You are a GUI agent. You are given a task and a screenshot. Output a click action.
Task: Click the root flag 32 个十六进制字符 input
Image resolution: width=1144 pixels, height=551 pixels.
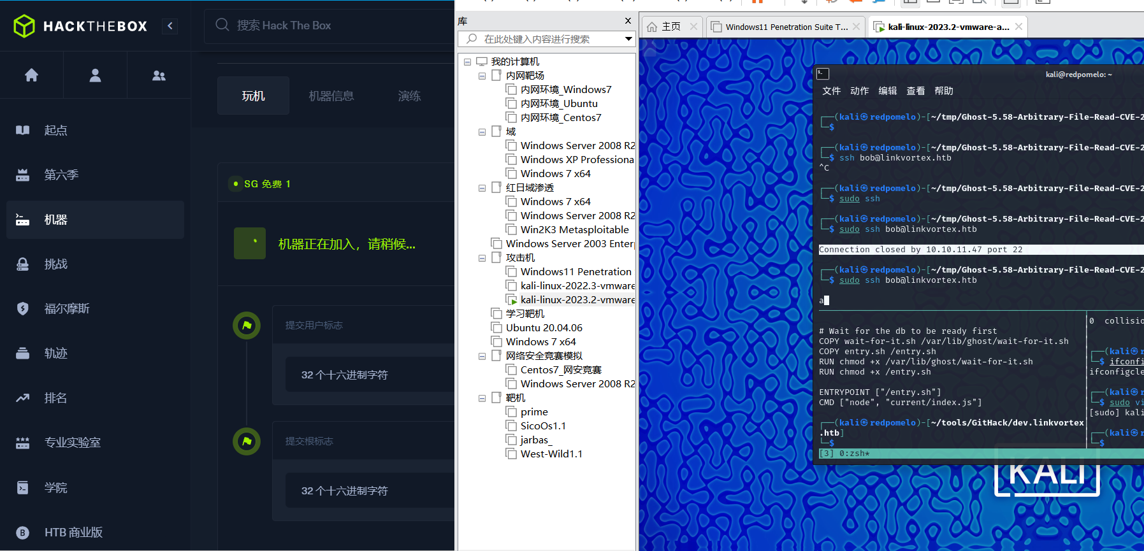tap(370, 490)
